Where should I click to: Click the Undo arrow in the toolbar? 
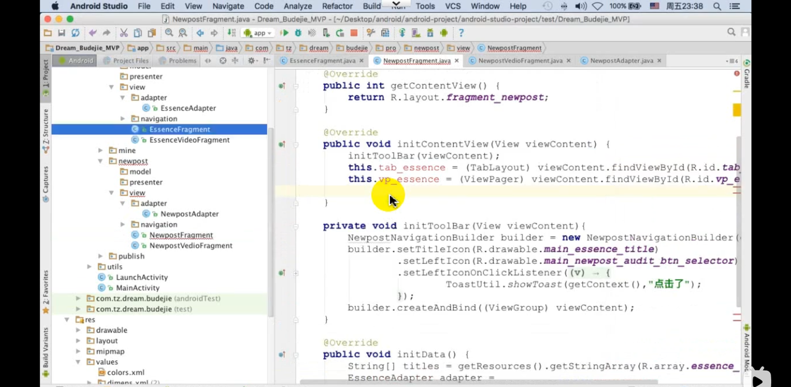tap(93, 33)
